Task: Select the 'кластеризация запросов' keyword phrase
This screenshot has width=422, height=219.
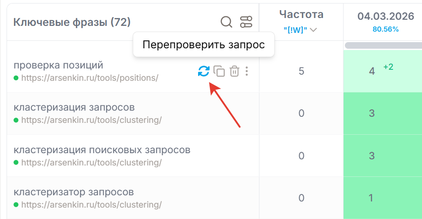Action: point(74,108)
